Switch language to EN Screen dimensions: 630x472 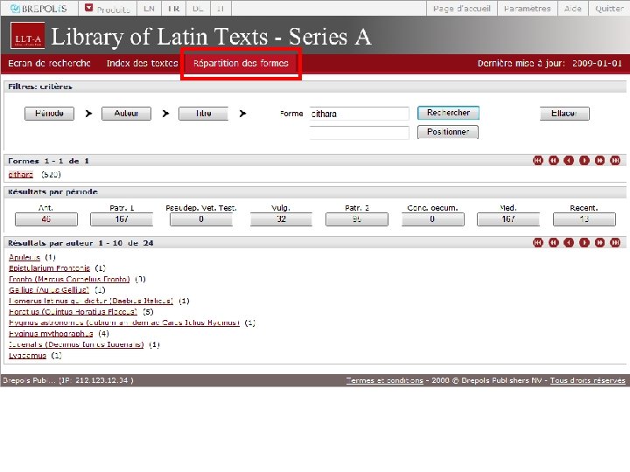click(149, 9)
